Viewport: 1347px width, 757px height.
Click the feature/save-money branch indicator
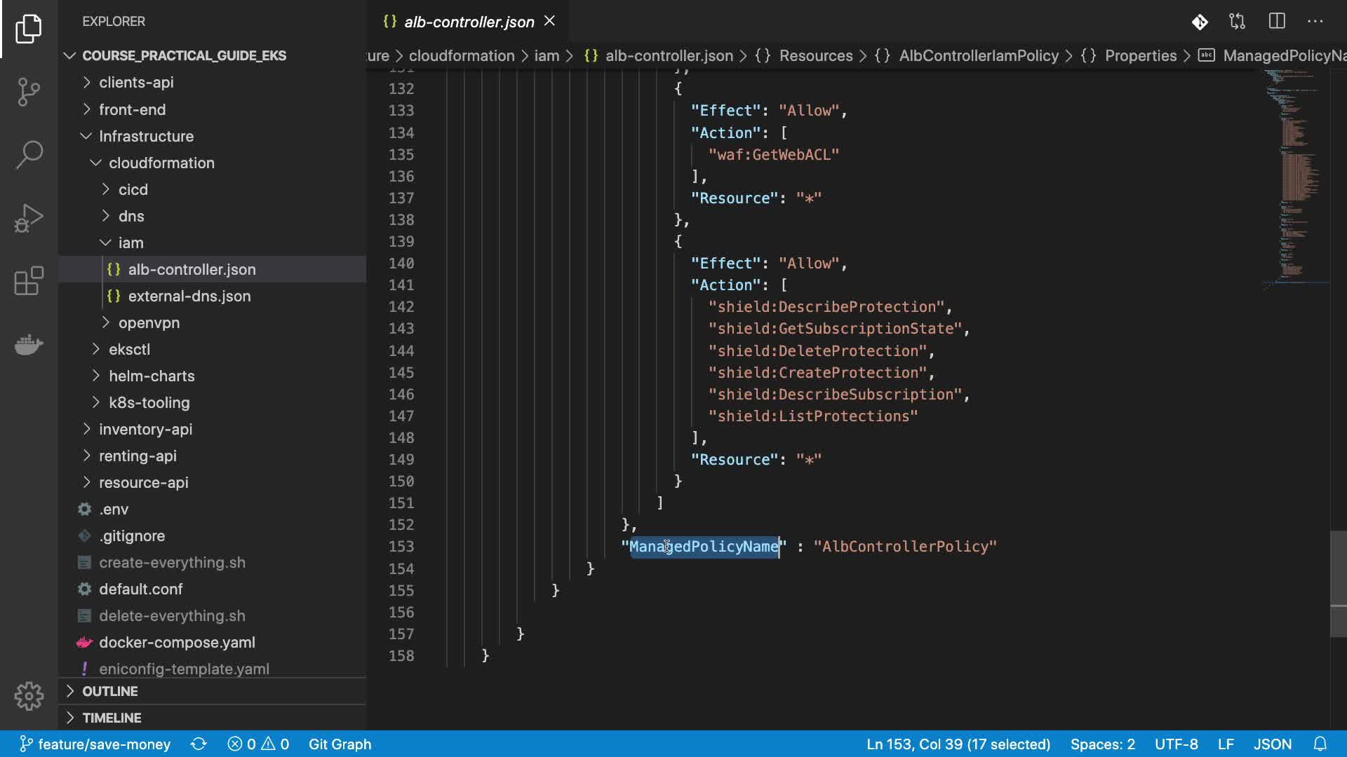click(x=95, y=744)
